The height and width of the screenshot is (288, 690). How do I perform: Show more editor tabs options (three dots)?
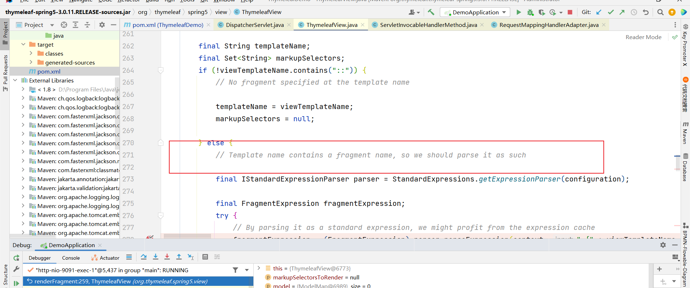click(x=675, y=25)
